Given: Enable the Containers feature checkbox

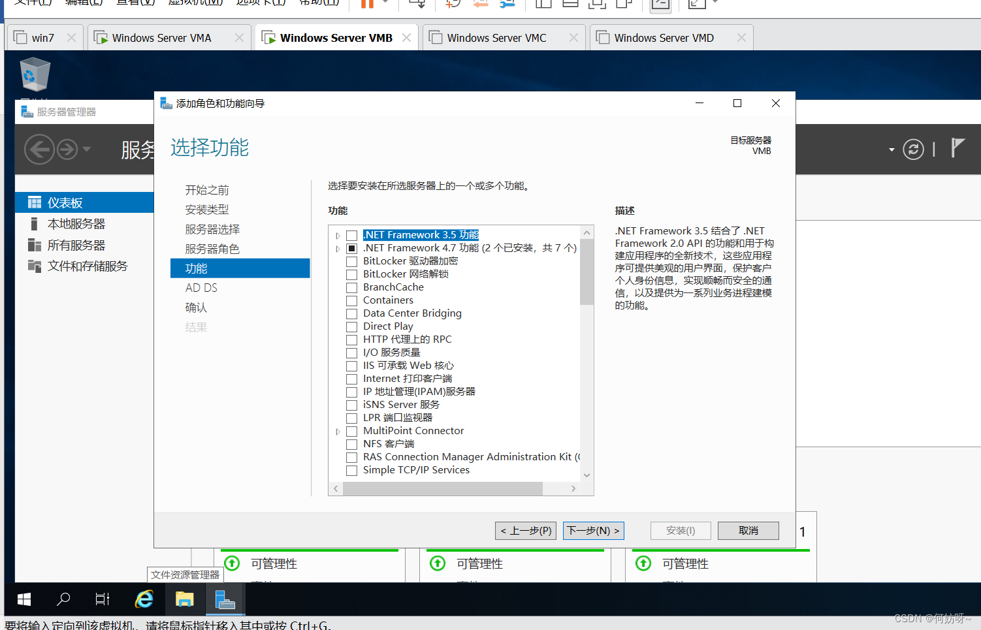Looking at the screenshot, I should pyautogui.click(x=351, y=301).
